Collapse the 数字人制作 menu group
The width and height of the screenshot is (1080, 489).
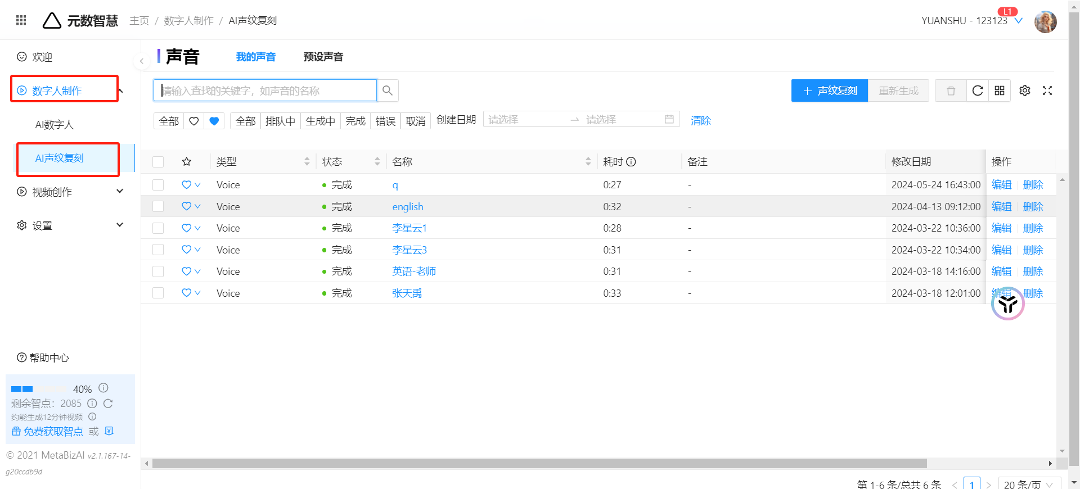[120, 90]
